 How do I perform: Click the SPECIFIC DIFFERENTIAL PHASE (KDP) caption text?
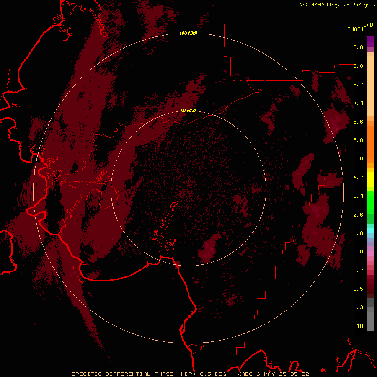tap(134, 374)
